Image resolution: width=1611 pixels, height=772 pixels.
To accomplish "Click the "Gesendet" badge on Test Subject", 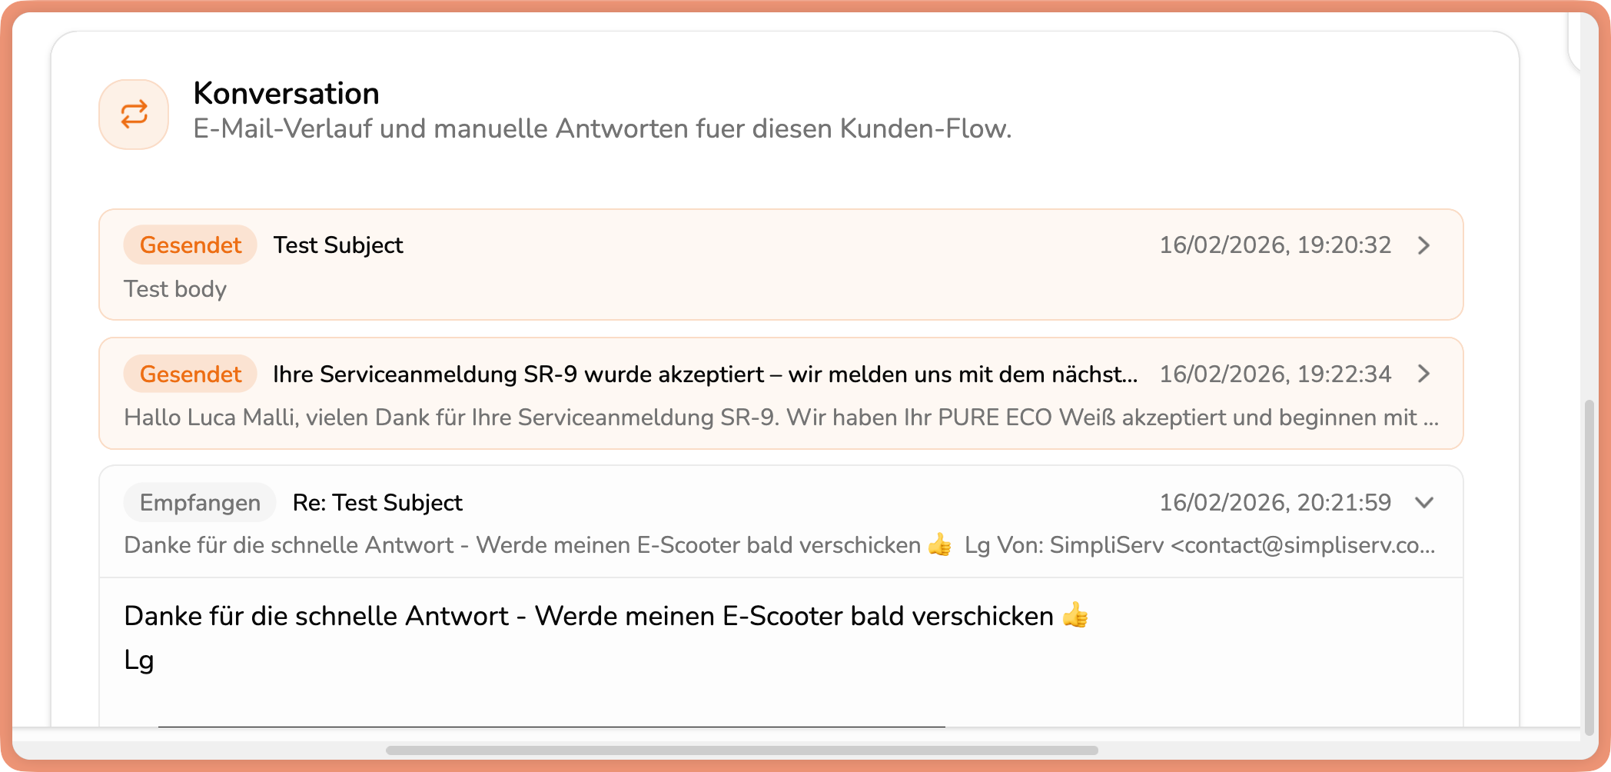I will tap(190, 245).
